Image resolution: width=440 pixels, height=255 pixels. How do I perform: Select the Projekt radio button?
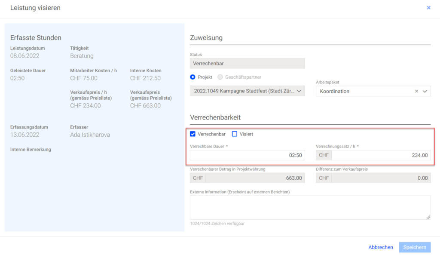pyautogui.click(x=193, y=77)
